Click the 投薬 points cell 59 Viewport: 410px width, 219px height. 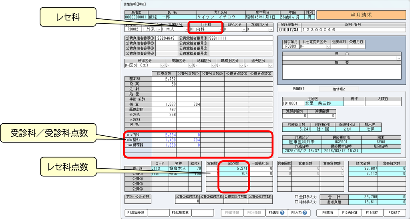[x=164, y=84]
